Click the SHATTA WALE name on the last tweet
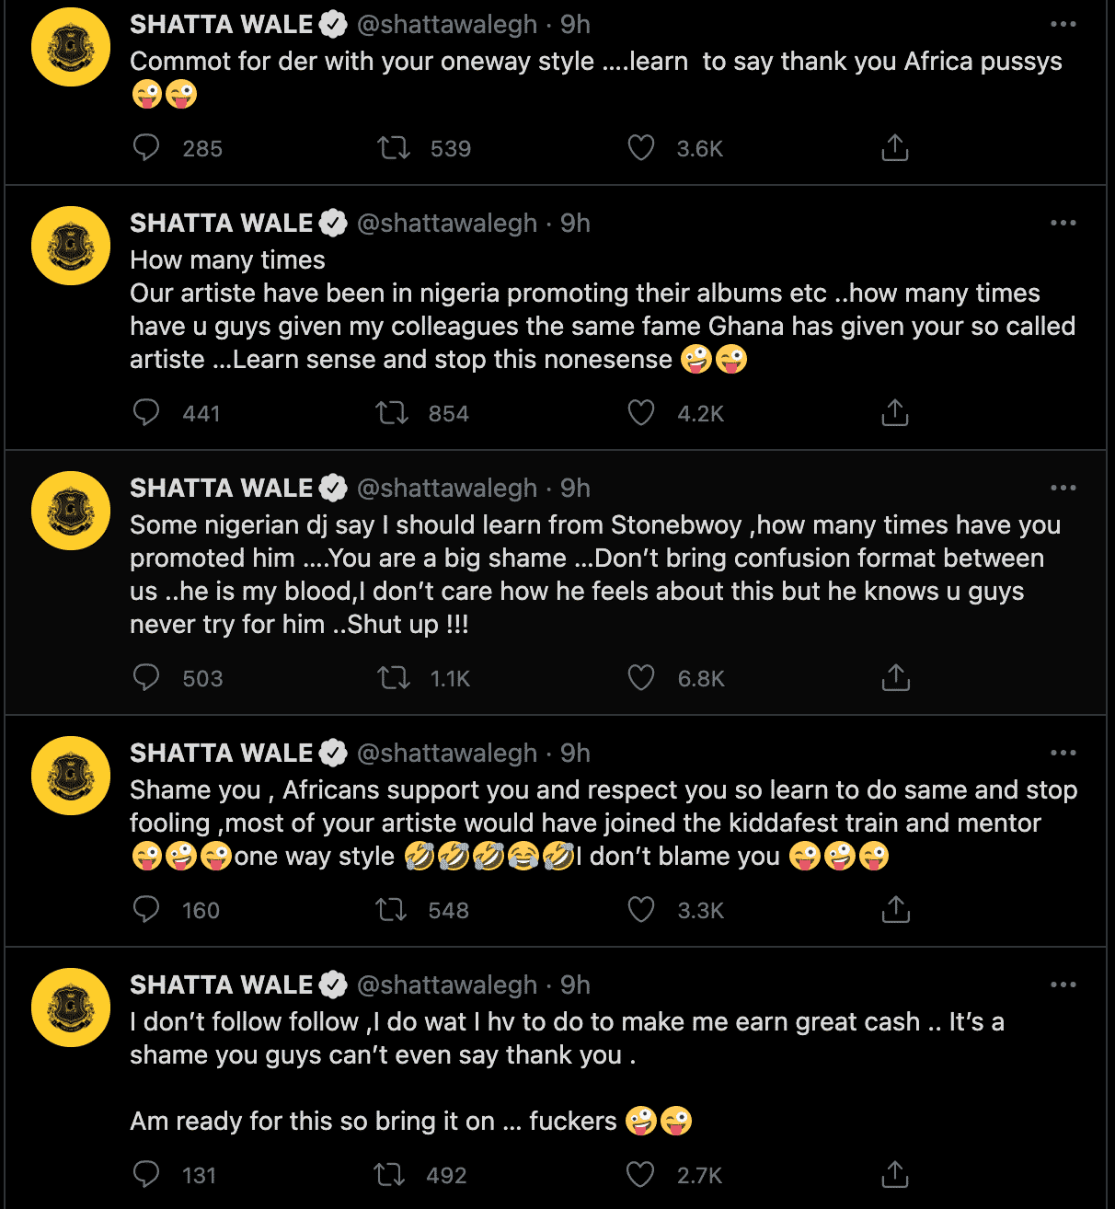Viewport: 1115px width, 1209px height. pyautogui.click(x=222, y=984)
